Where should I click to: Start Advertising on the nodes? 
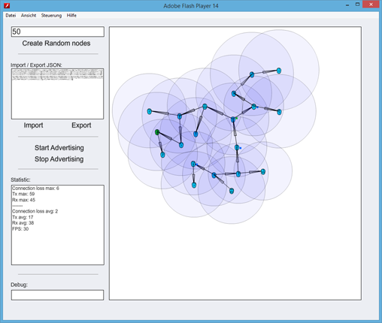59,148
